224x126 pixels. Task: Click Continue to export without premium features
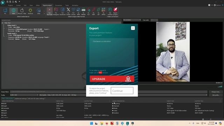(x=122, y=91)
